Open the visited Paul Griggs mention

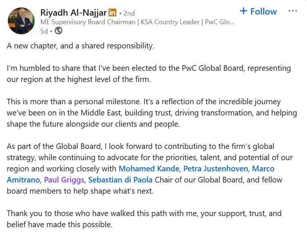(64, 180)
